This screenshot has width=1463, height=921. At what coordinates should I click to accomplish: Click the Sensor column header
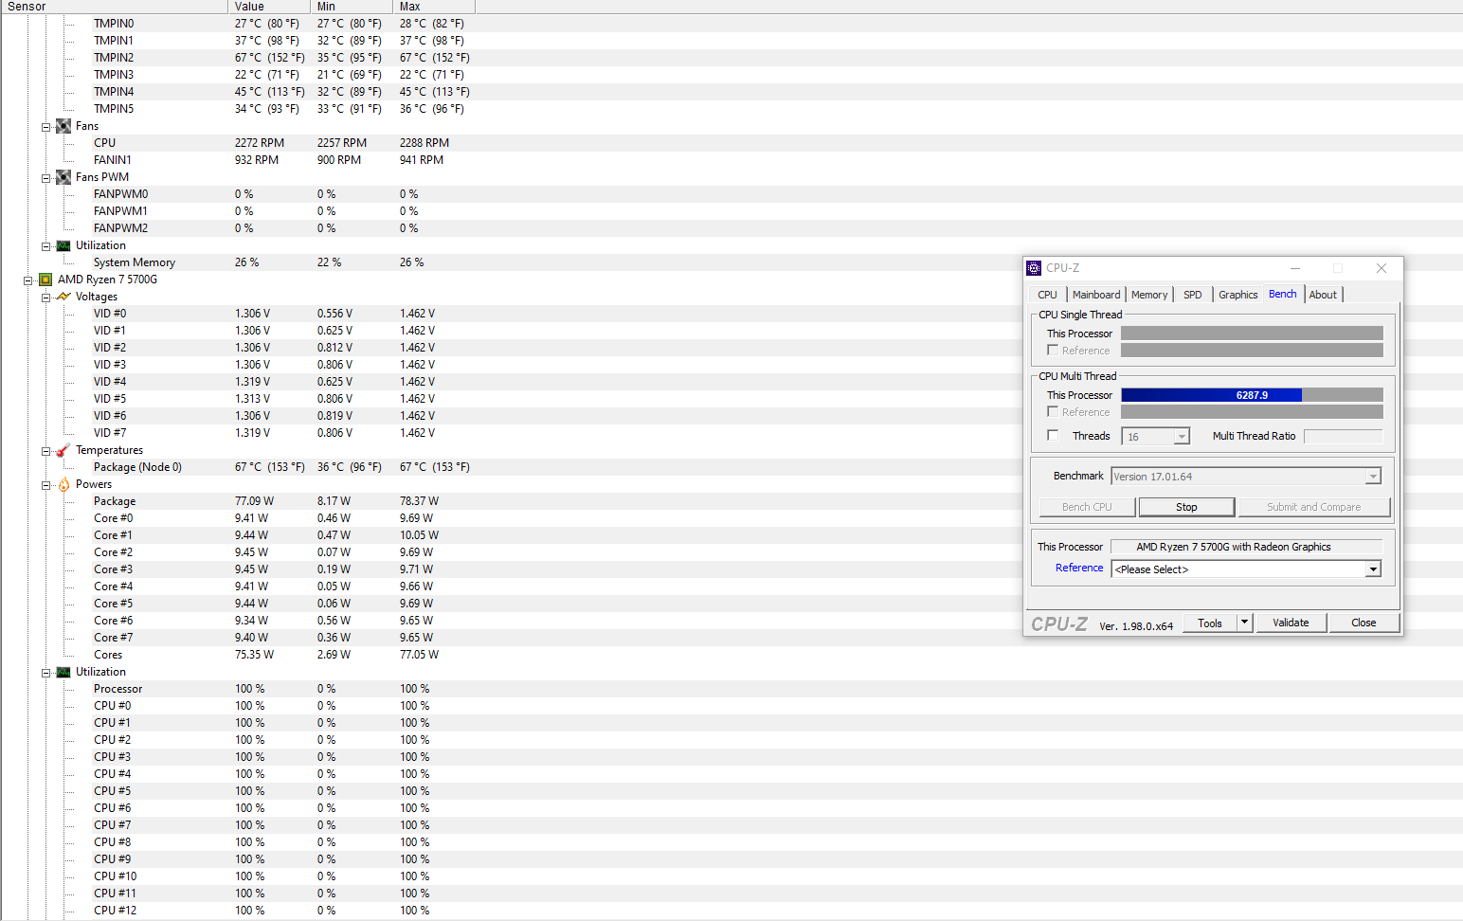tap(114, 7)
